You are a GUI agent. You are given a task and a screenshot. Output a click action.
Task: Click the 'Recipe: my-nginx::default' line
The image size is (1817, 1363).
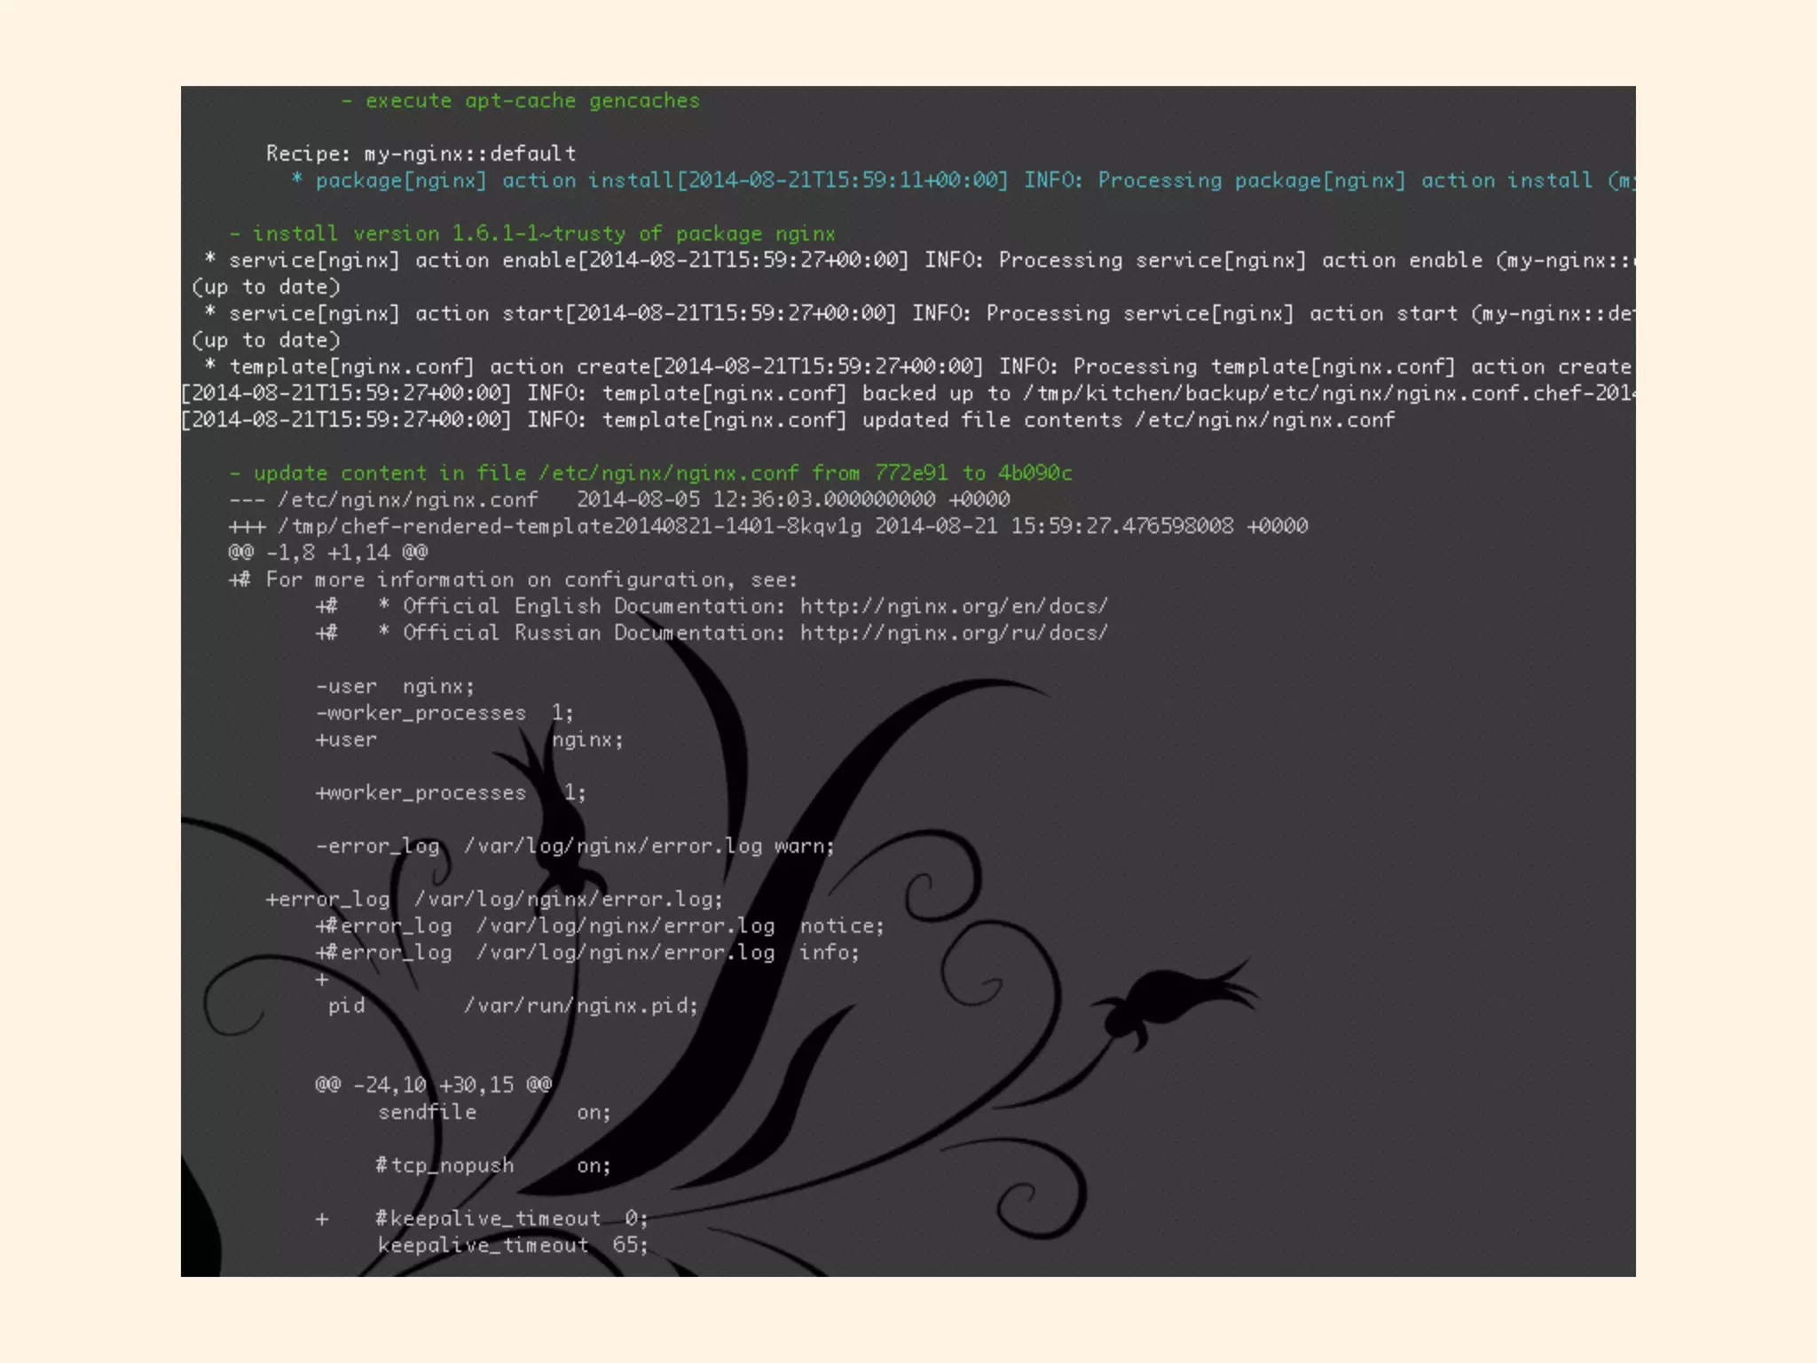pyautogui.click(x=421, y=154)
